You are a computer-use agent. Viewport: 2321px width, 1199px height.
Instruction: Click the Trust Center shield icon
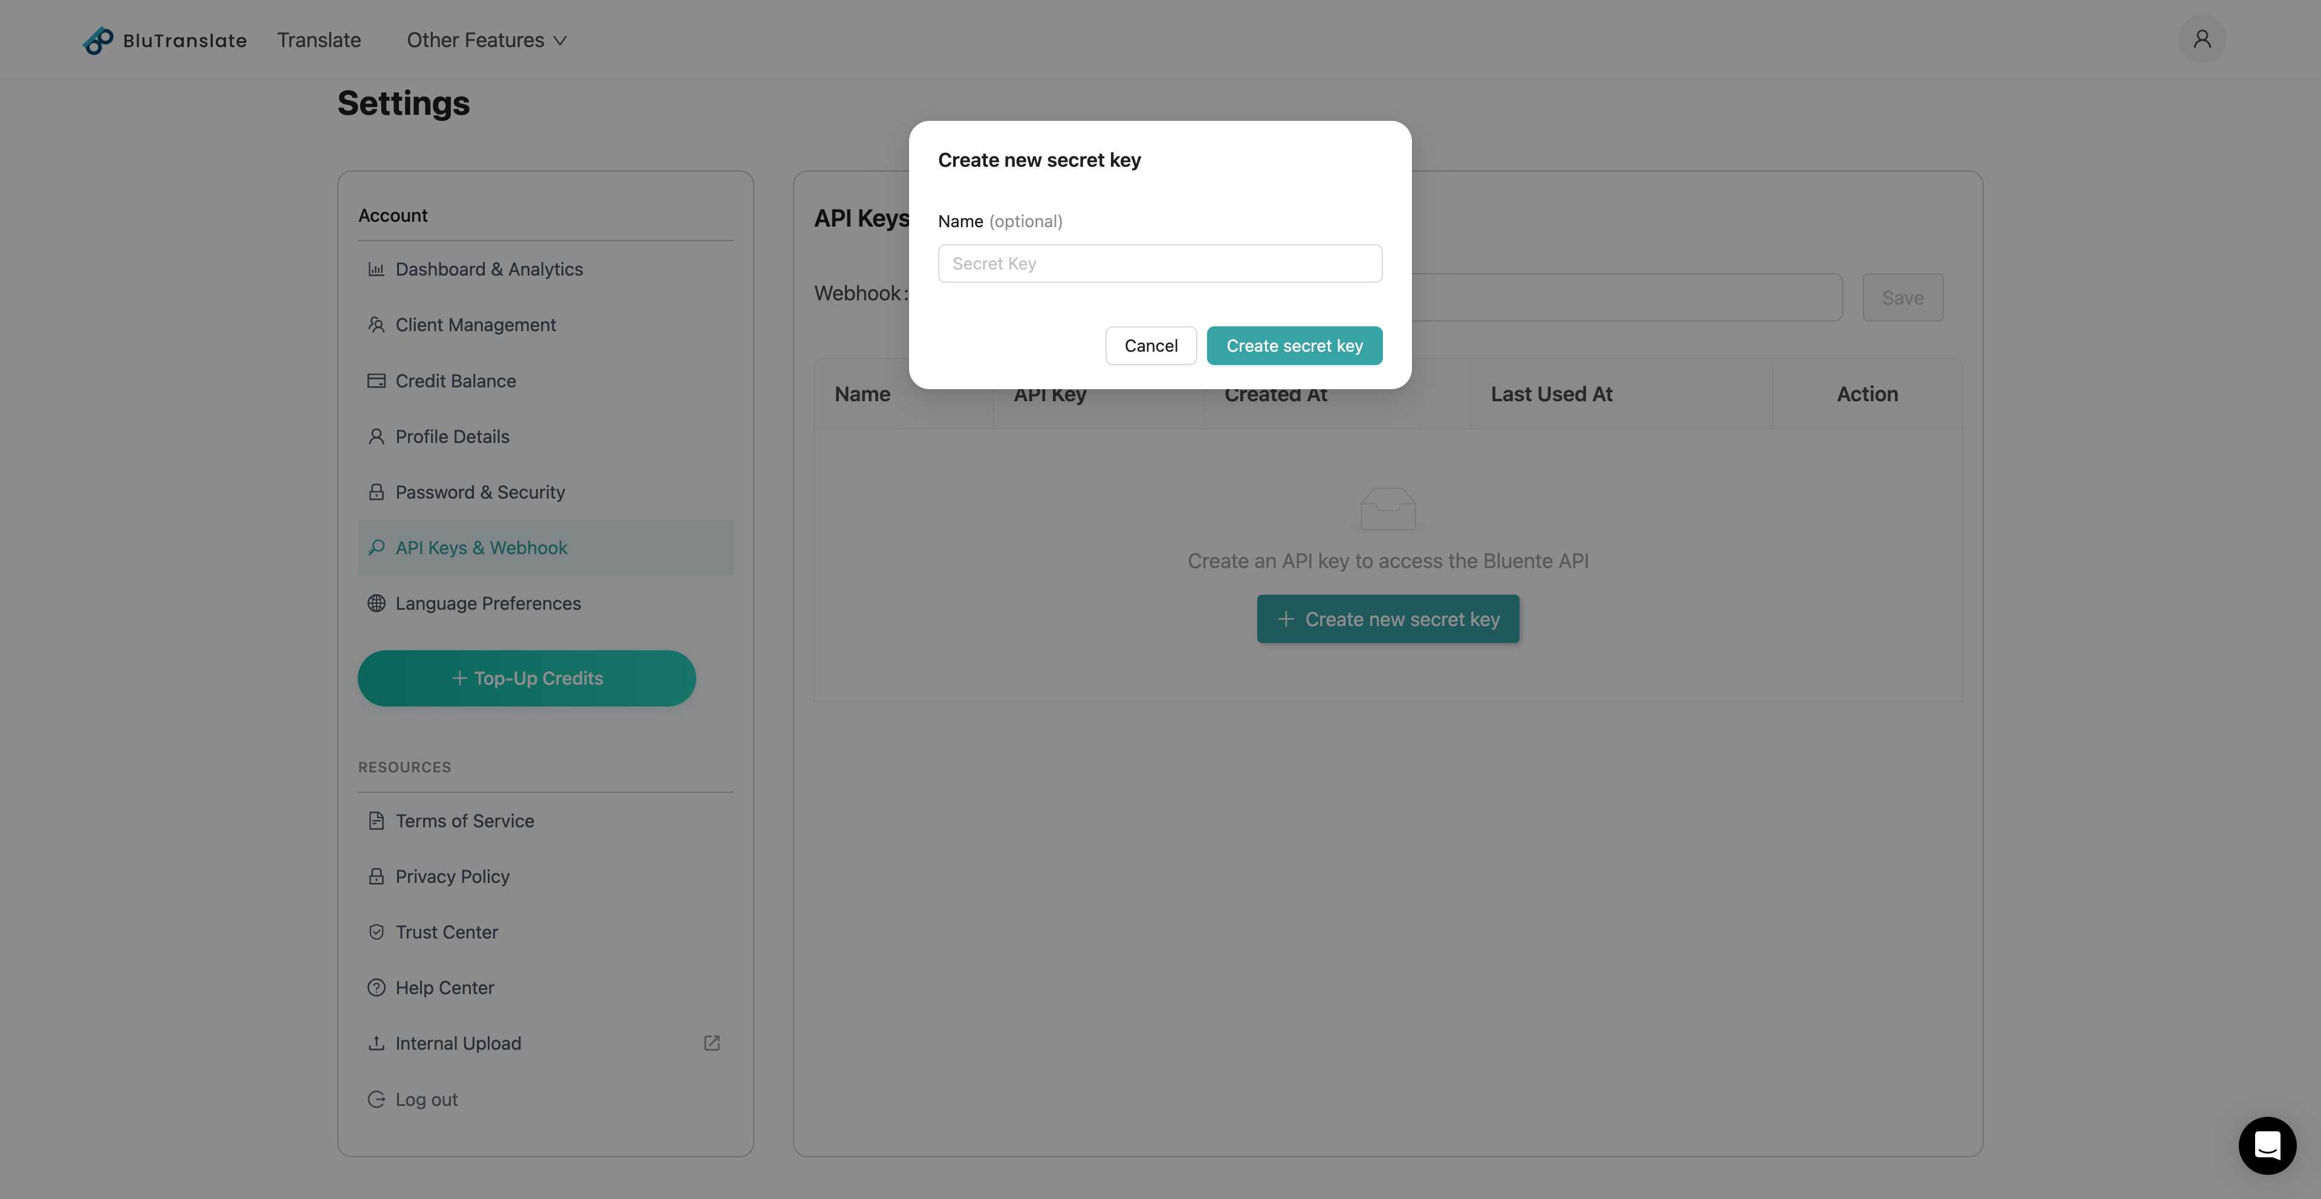tap(378, 931)
